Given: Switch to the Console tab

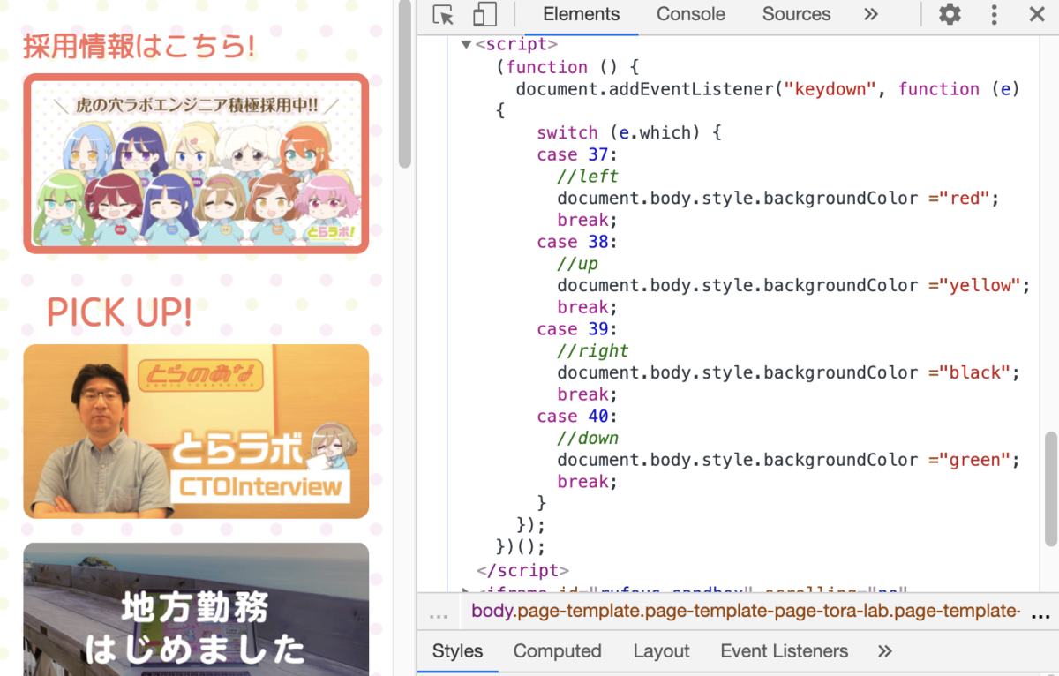Looking at the screenshot, I should pyautogui.click(x=691, y=14).
